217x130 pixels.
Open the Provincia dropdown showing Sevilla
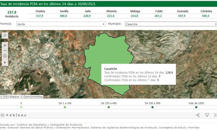(x=60, y=24)
